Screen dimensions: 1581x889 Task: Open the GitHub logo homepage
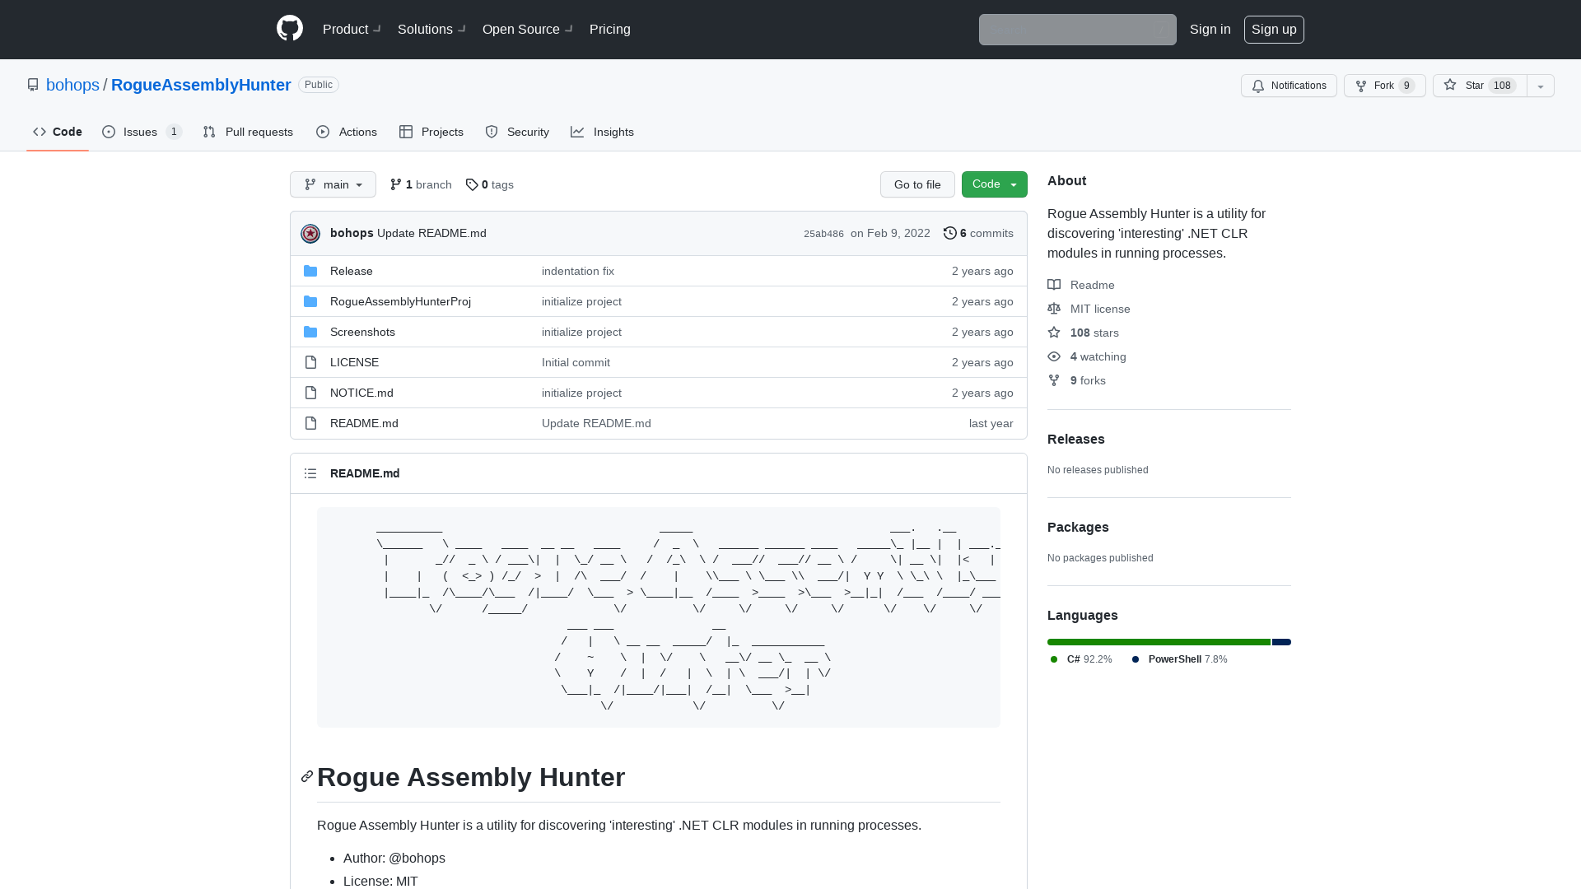[x=290, y=29]
